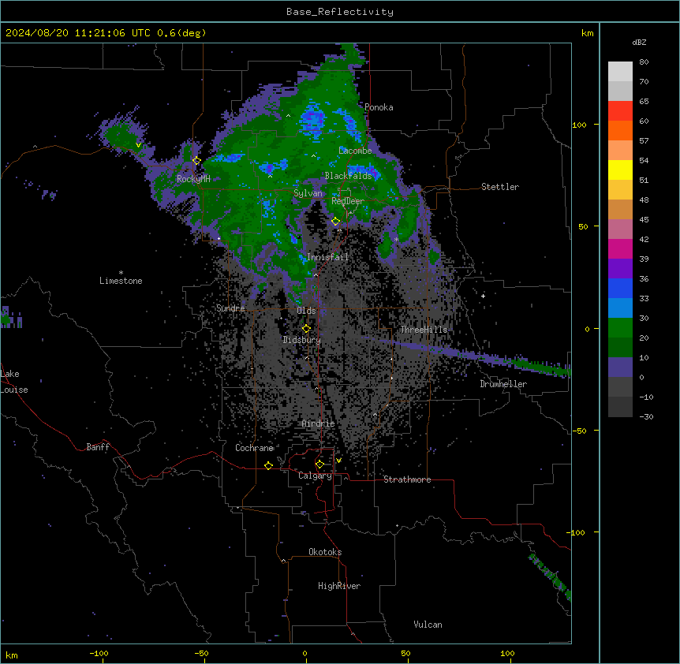Screen dimensions: 680x664
Task: Pick the blue 33-36 dBZ legend swatch
Action: pos(620,288)
